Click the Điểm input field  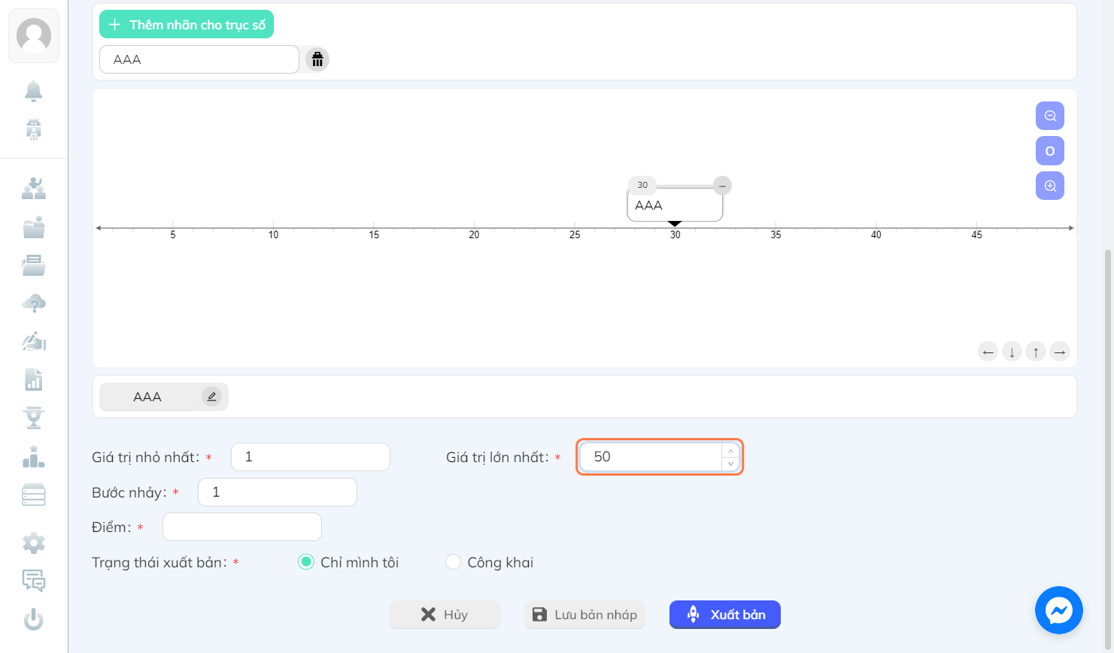click(242, 527)
